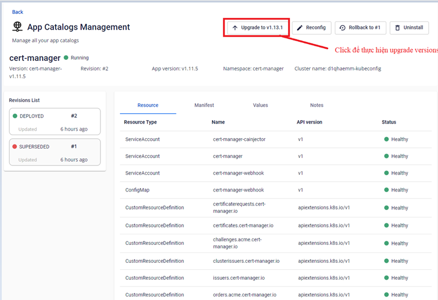The width and height of the screenshot is (438, 300).
Task: Click the Back link
Action: 17,12
